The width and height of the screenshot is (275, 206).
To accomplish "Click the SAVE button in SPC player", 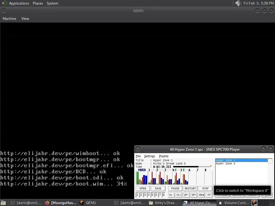I will coord(158,189).
